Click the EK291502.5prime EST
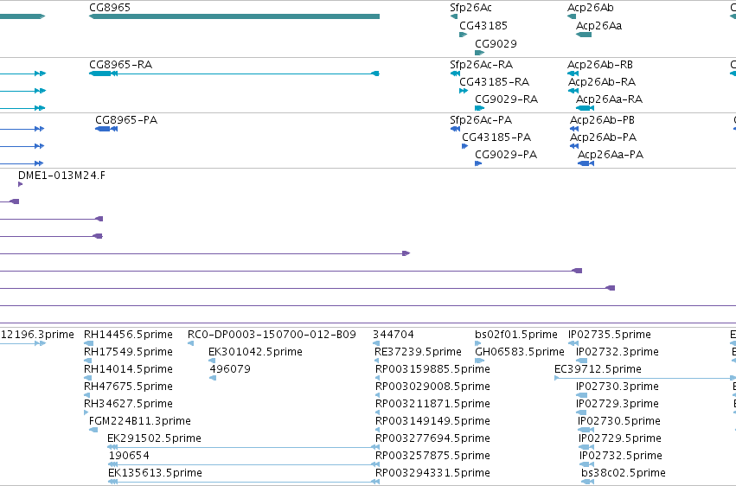 [243, 447]
